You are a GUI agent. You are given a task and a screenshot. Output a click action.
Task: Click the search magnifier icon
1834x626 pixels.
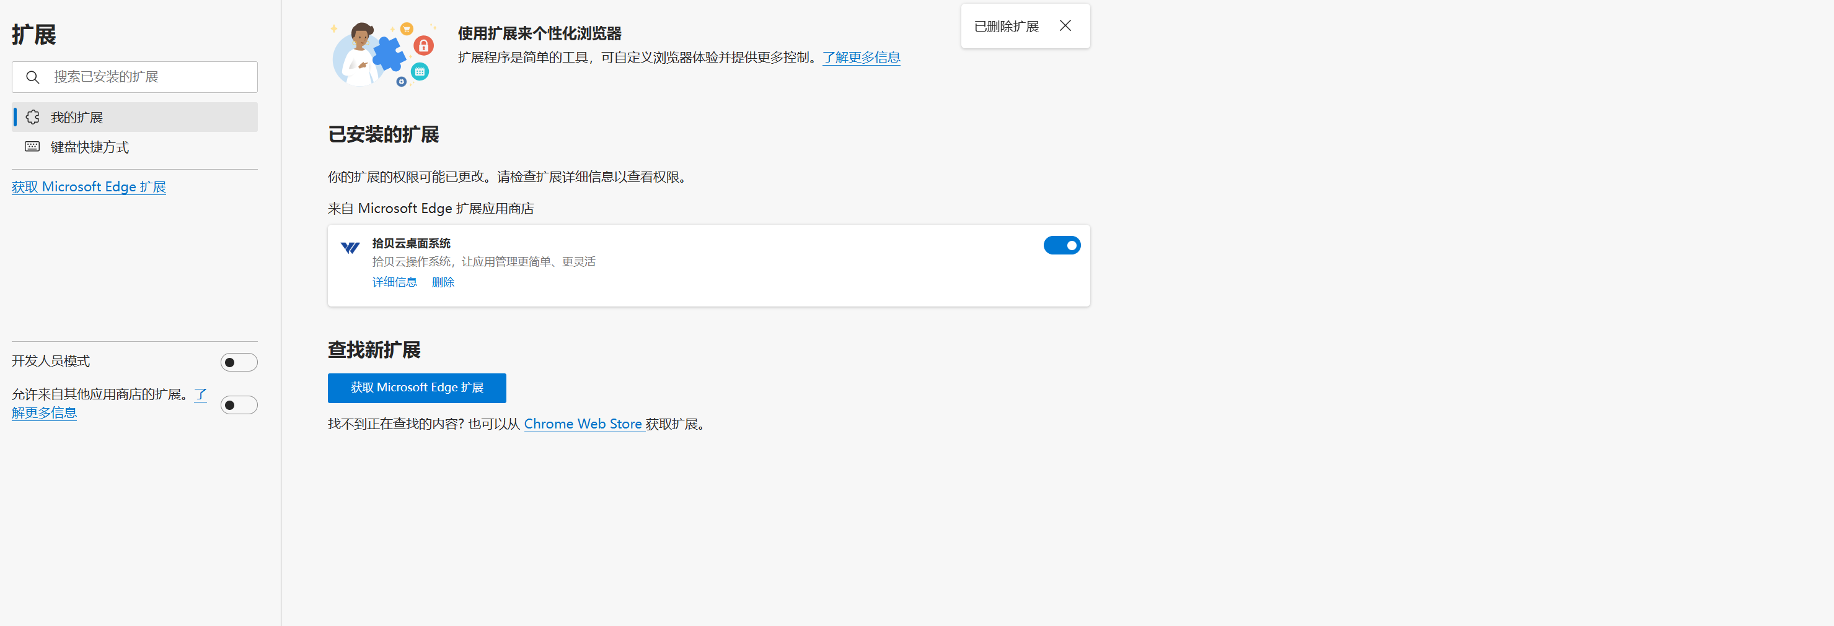pos(32,77)
